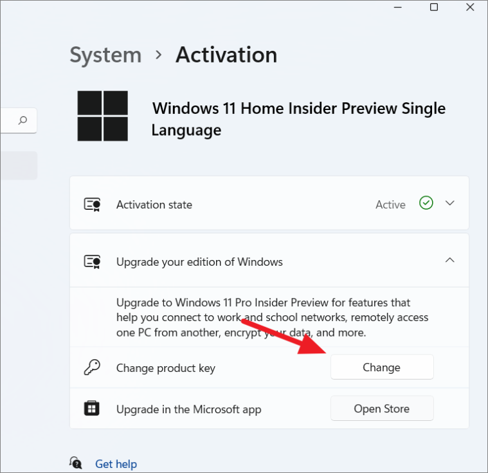Click the Upgrade to Windows 11 Pro description

(x=273, y=317)
